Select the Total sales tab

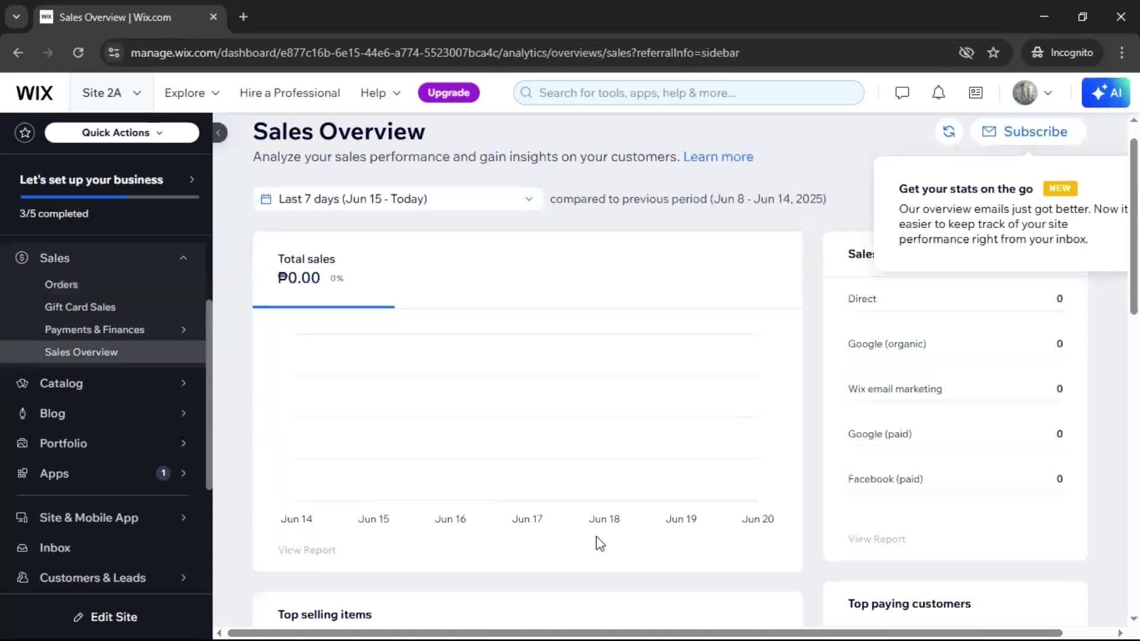click(324, 270)
